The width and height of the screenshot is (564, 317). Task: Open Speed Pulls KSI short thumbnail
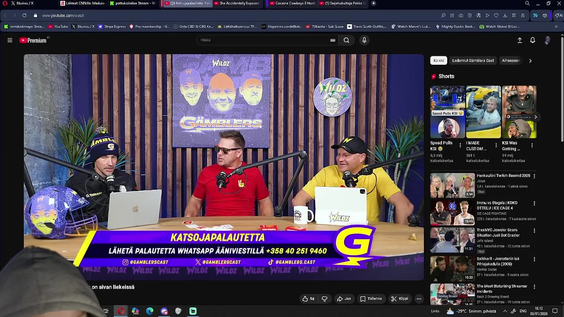pyautogui.click(x=447, y=112)
